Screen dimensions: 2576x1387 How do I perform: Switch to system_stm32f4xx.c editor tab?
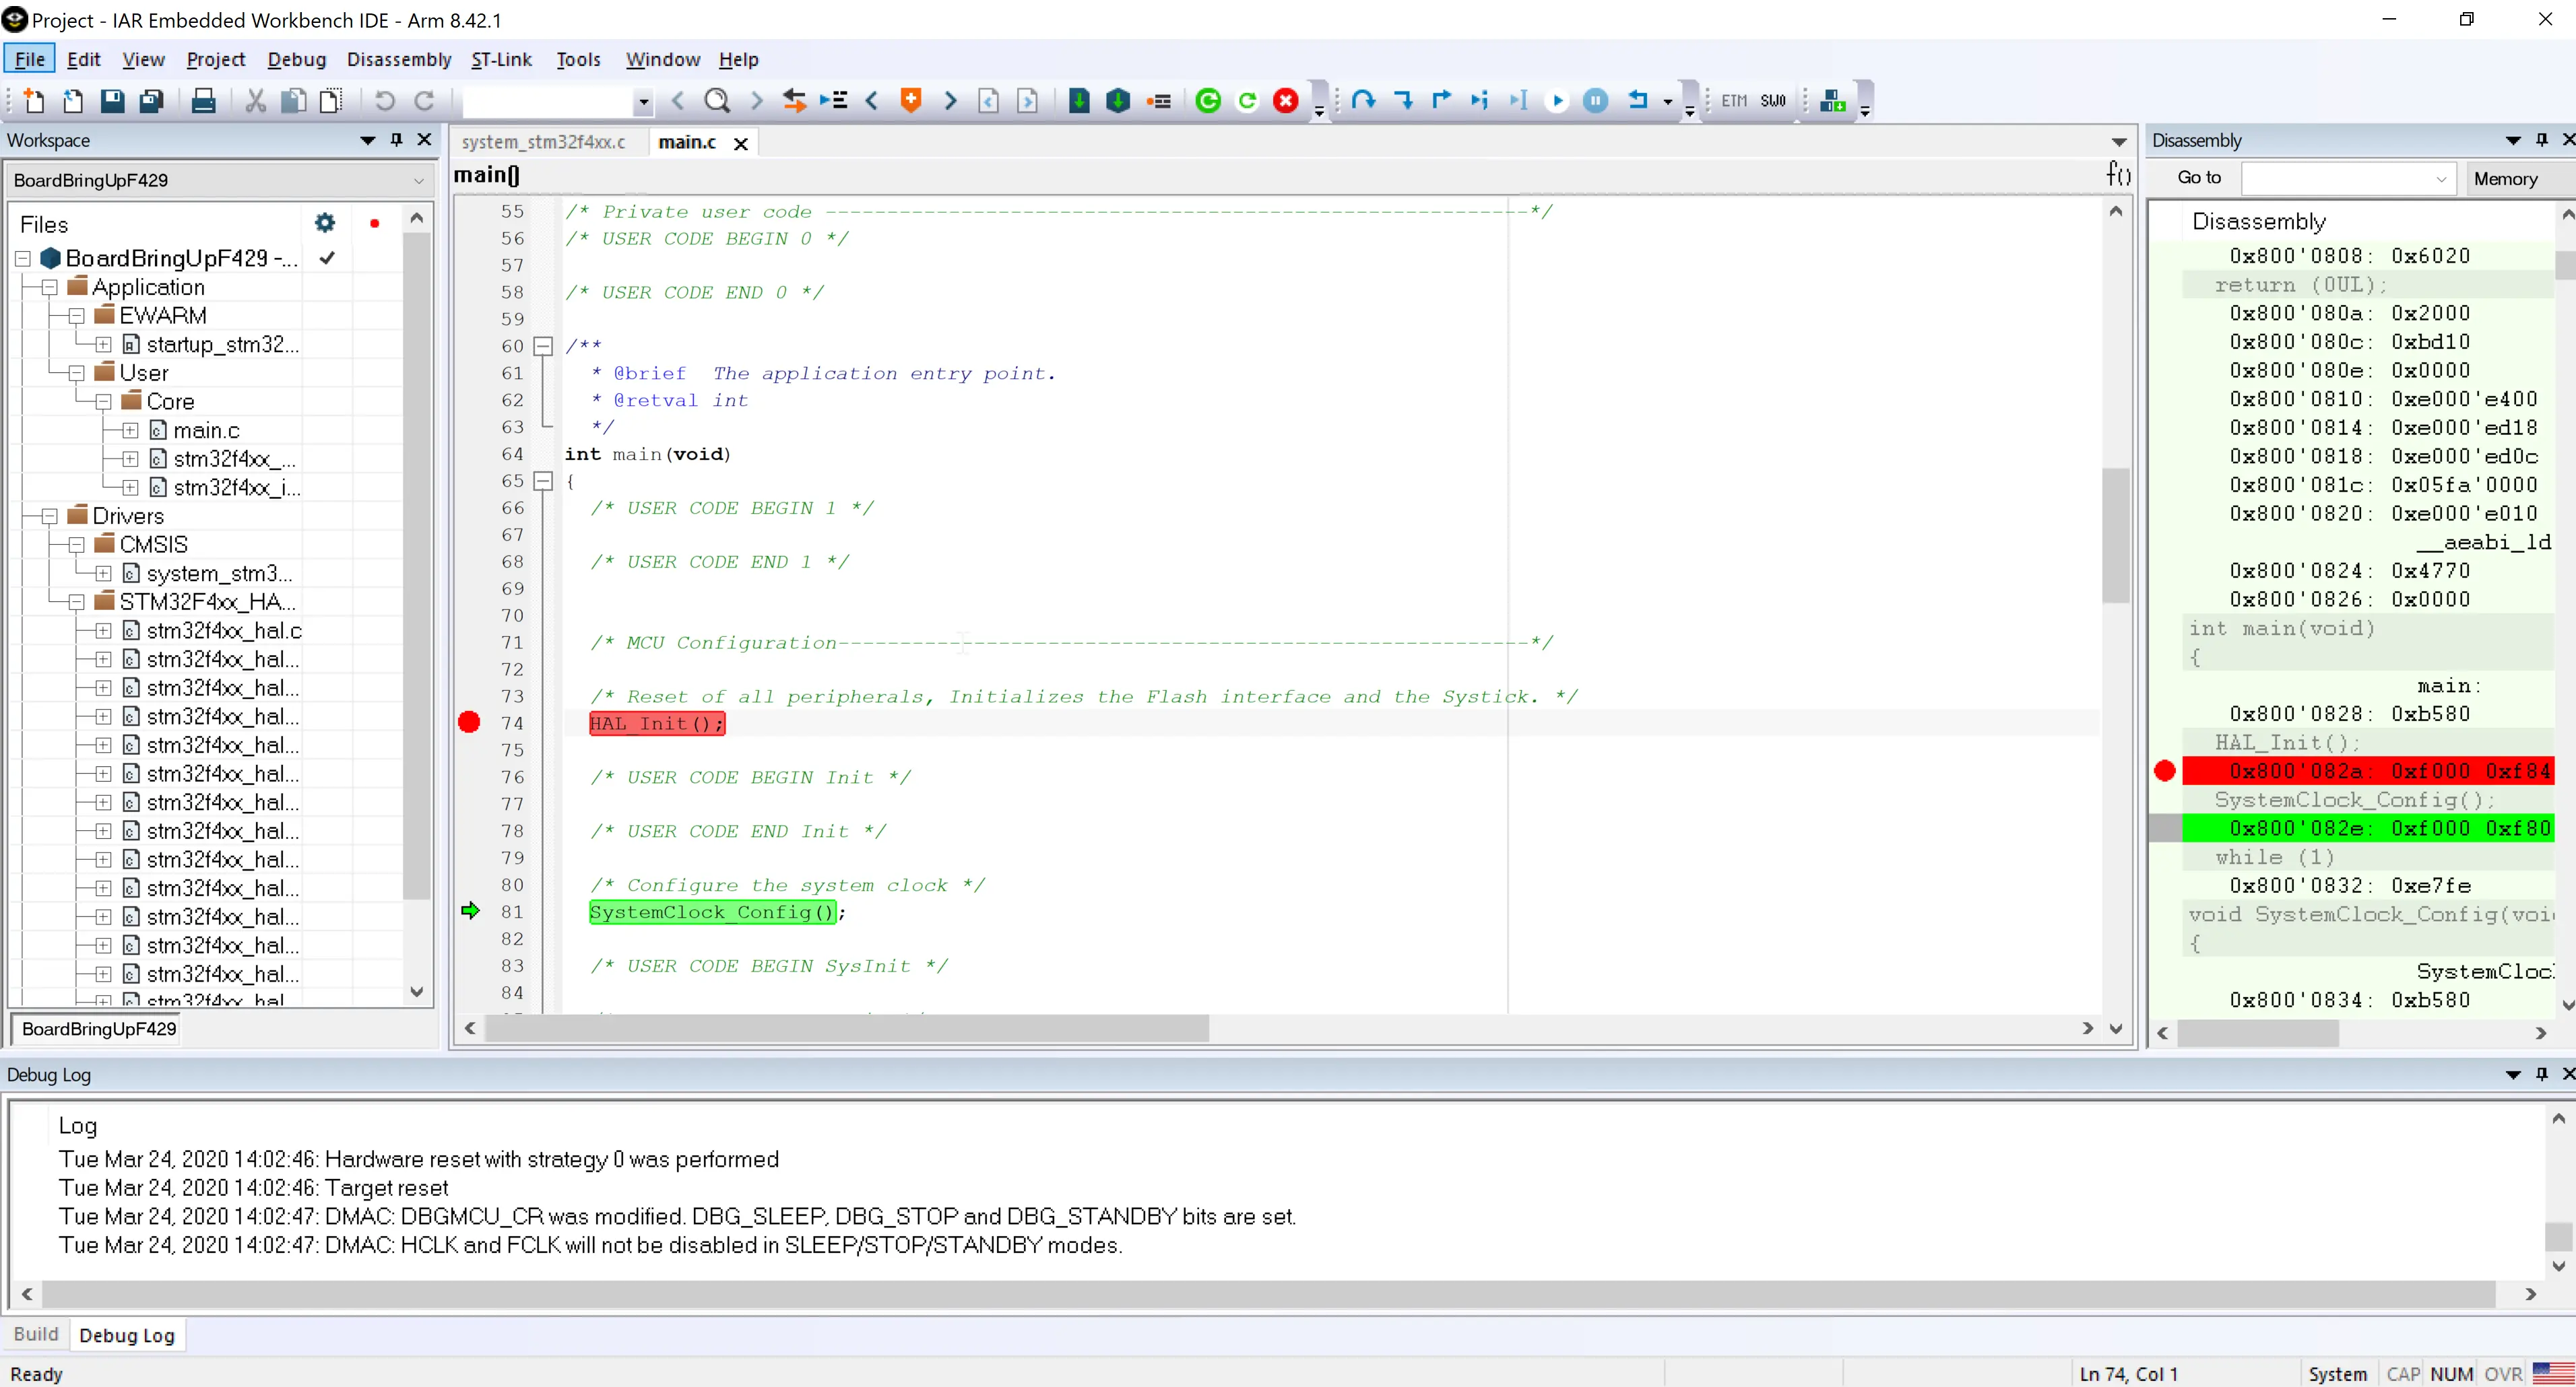(x=543, y=142)
